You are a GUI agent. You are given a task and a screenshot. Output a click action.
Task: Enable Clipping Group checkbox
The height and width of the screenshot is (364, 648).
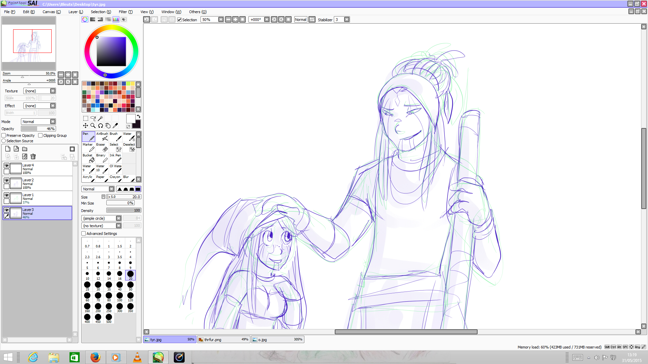click(40, 135)
